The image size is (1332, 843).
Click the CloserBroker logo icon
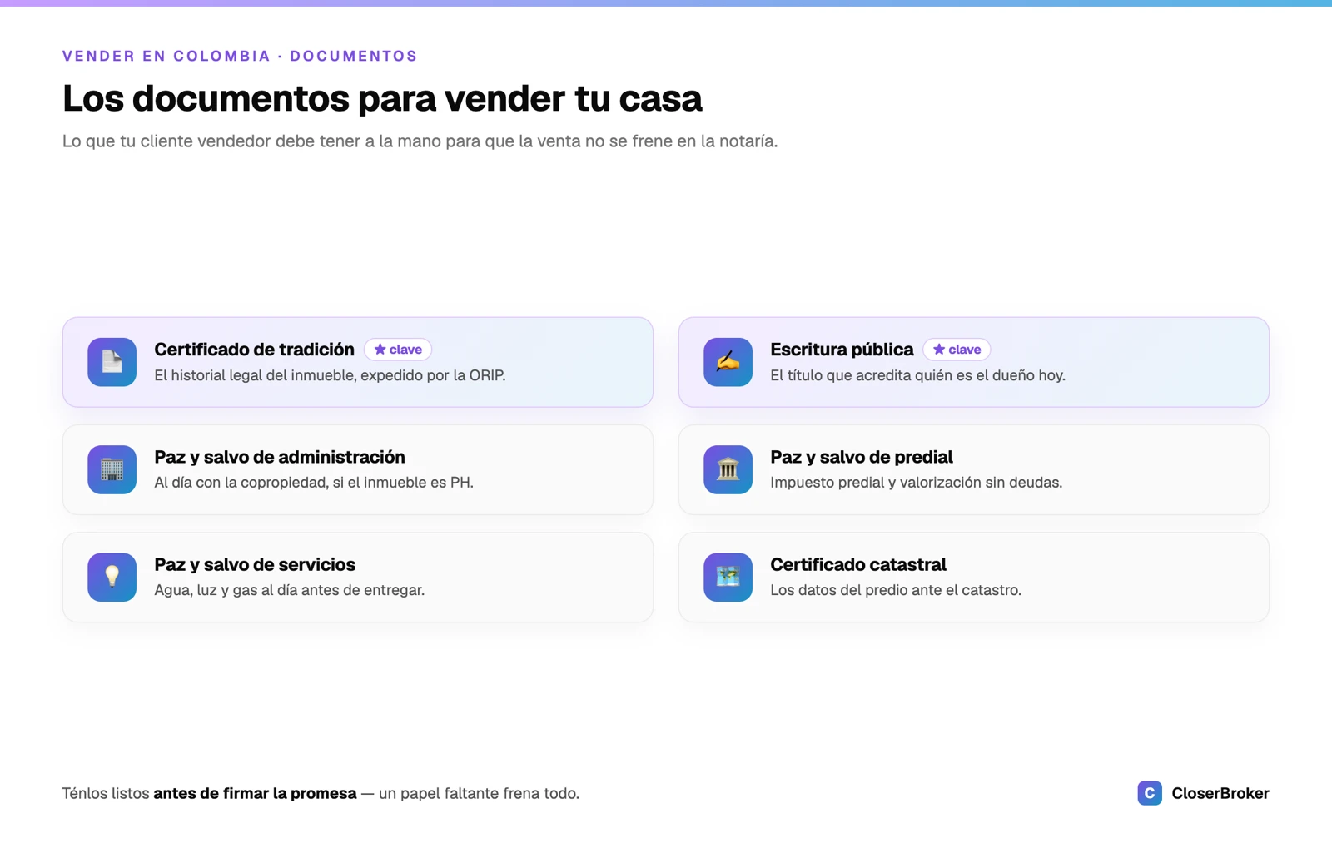(x=1150, y=793)
